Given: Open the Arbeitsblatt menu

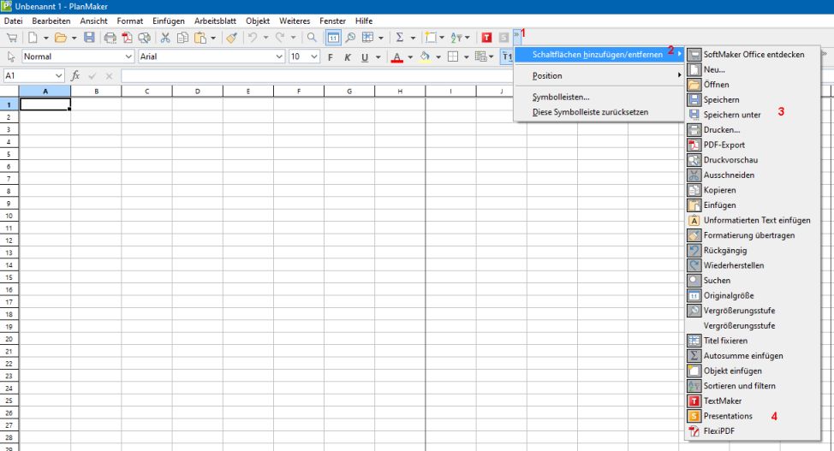Looking at the screenshot, I should 216,21.
